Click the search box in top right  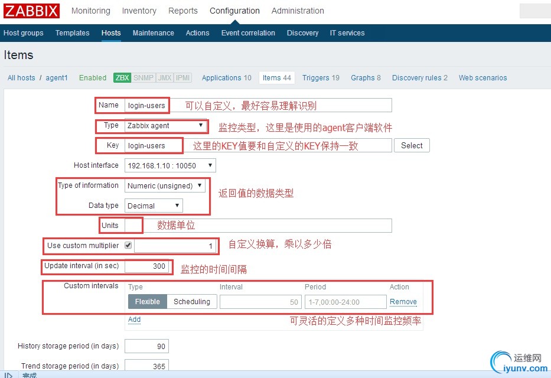pos(535,11)
